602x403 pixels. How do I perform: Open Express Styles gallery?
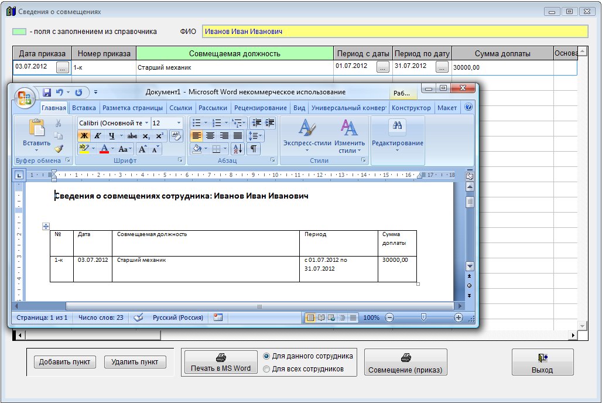307,134
